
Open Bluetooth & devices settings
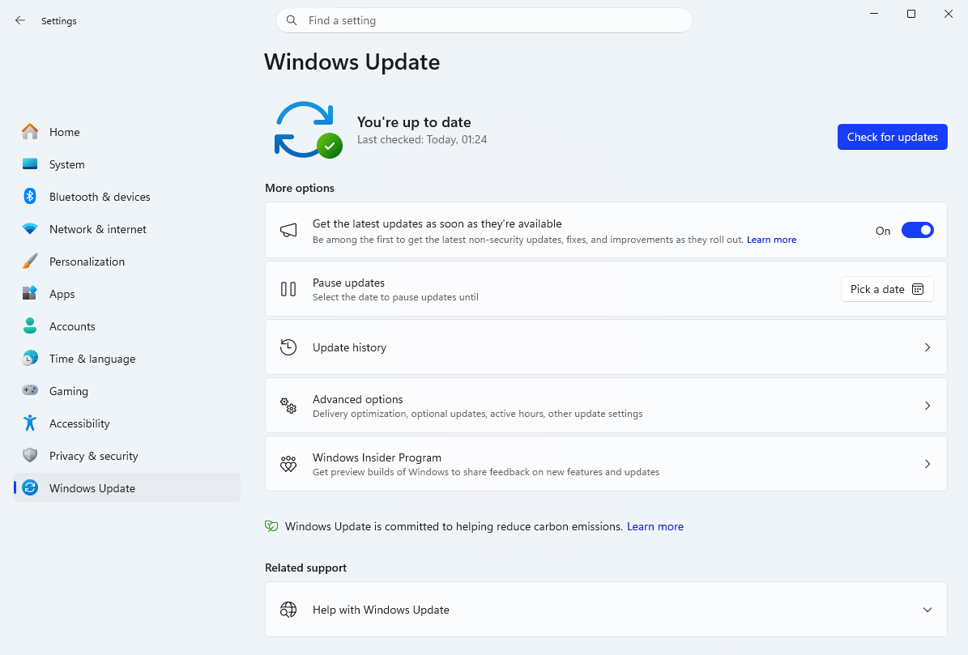click(x=126, y=197)
